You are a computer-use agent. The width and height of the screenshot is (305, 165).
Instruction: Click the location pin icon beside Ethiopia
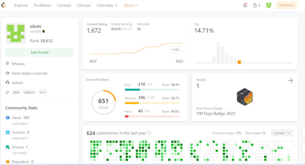pyautogui.click(x=7, y=64)
